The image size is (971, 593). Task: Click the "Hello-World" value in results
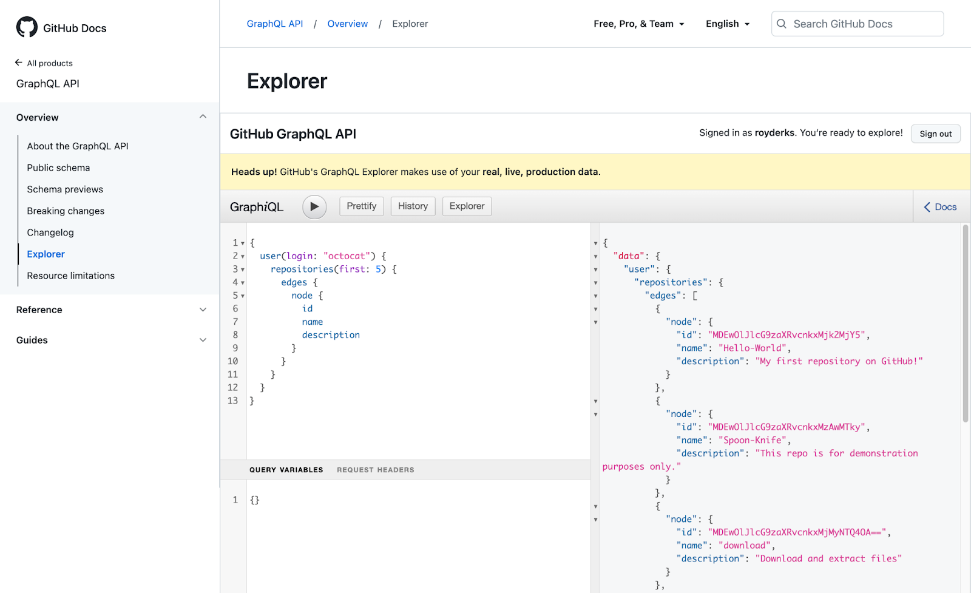click(753, 348)
